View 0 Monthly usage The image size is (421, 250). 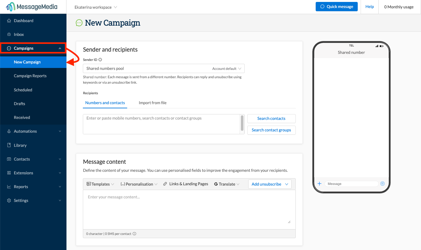coord(399,7)
